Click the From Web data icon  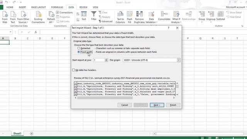click(x=5, y=17)
